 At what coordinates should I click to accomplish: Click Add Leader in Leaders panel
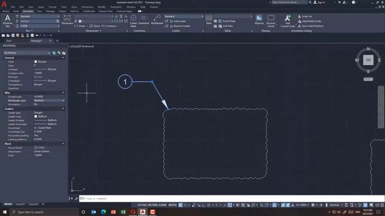click(x=178, y=22)
